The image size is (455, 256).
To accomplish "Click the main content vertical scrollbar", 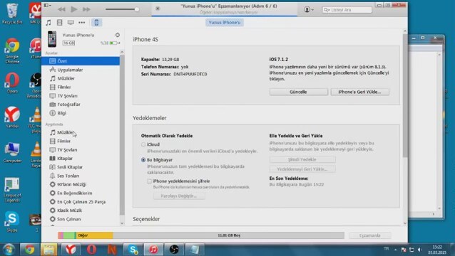I will [405, 95].
